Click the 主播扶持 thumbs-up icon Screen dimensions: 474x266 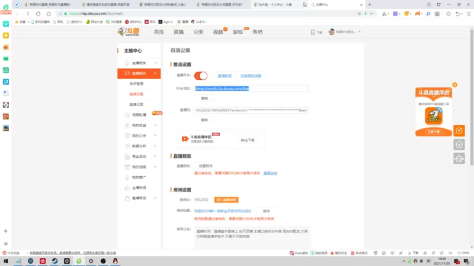127,188
